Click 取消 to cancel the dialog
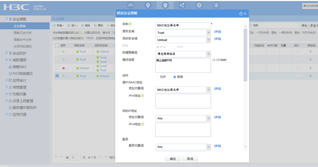This screenshot has height=167, width=318. tap(190, 159)
